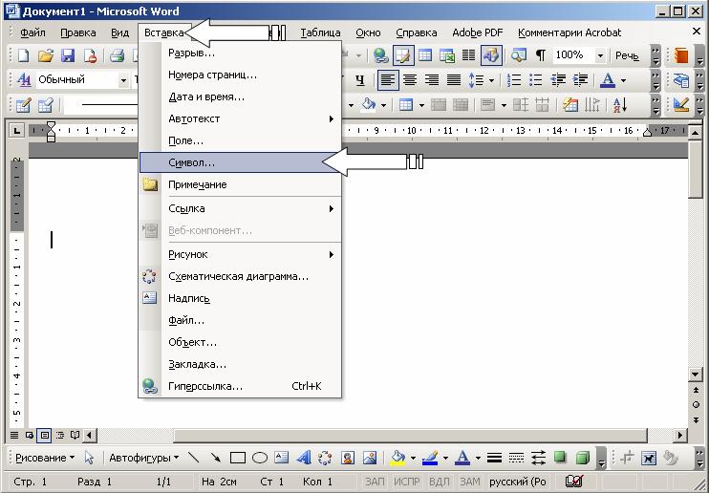Open the zoom 100% dropdown
Screen dimensions: 709x493
(x=600, y=55)
